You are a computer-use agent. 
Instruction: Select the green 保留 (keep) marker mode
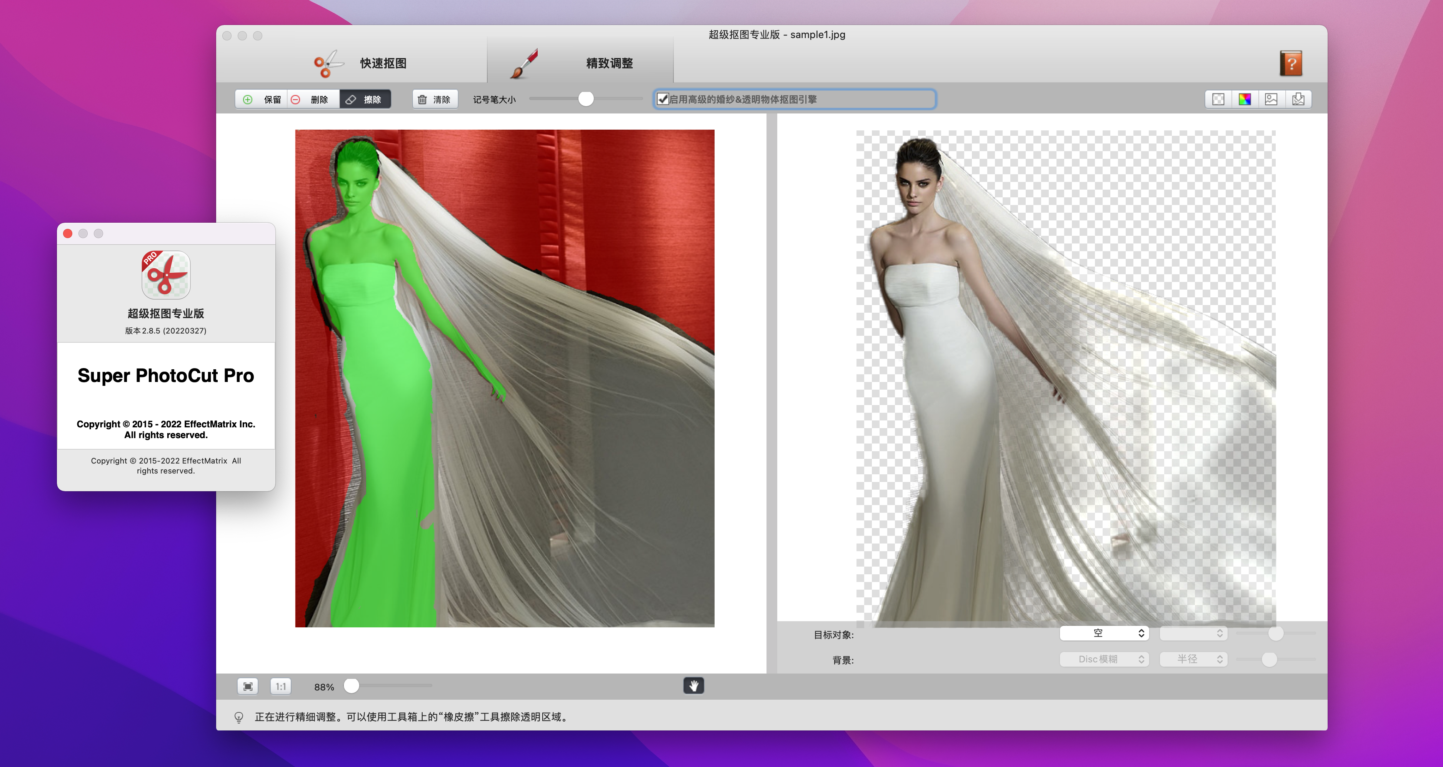(262, 99)
